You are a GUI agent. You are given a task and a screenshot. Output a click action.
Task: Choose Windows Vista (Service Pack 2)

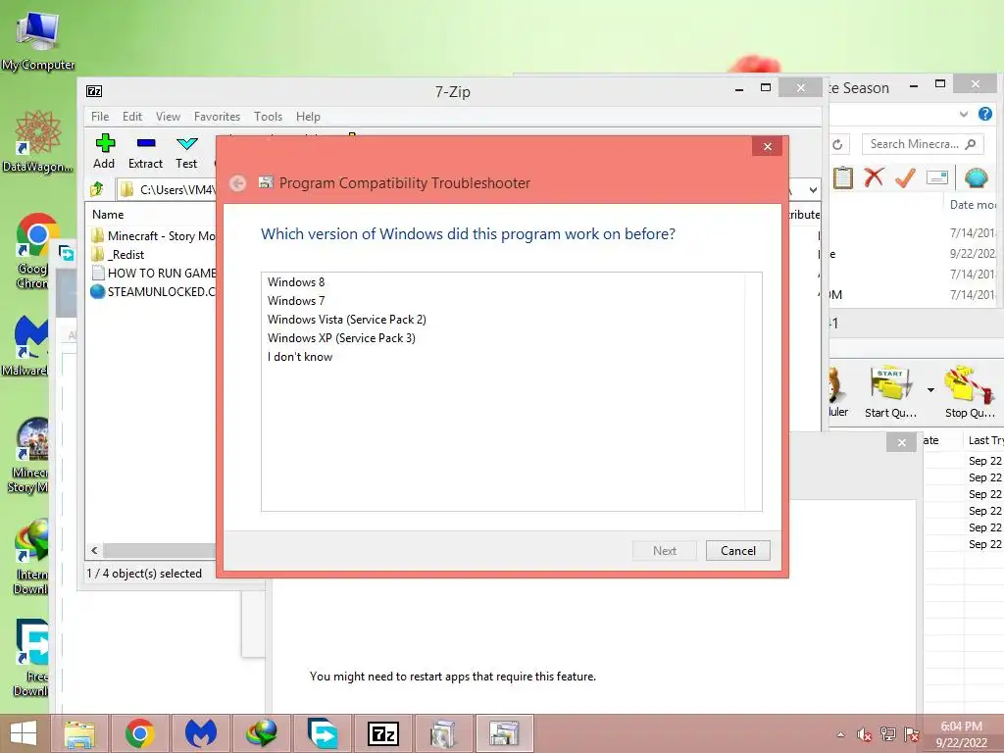(346, 320)
